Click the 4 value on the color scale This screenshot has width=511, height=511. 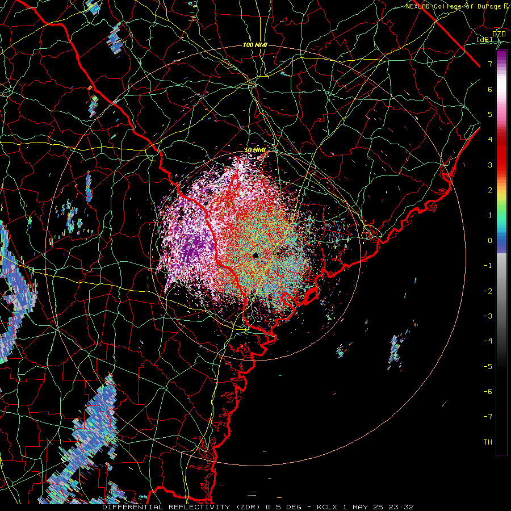(x=490, y=140)
